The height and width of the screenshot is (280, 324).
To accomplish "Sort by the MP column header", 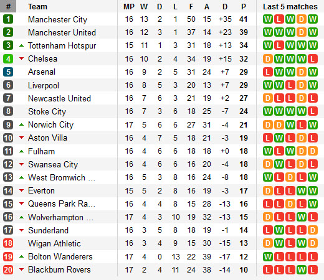I will pyautogui.click(x=129, y=7).
